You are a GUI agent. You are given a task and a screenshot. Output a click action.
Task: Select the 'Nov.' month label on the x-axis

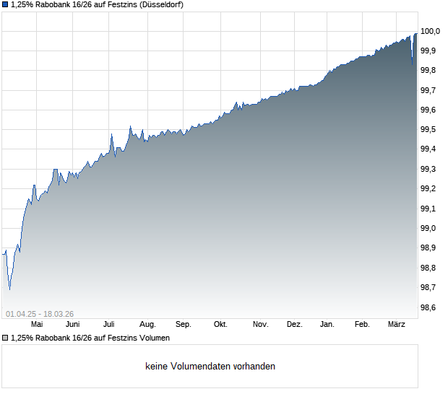tap(259, 325)
